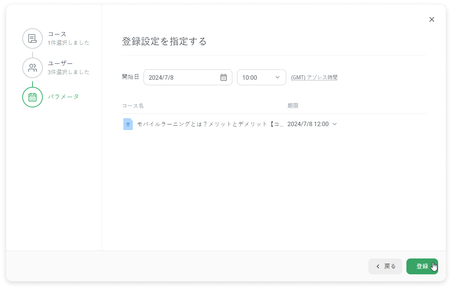The width and height of the screenshot is (452, 289).
Task: Select the ユーザー step label
Action: point(60,63)
